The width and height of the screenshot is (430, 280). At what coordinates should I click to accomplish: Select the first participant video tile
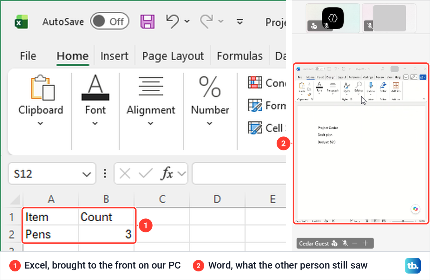[x=333, y=18]
